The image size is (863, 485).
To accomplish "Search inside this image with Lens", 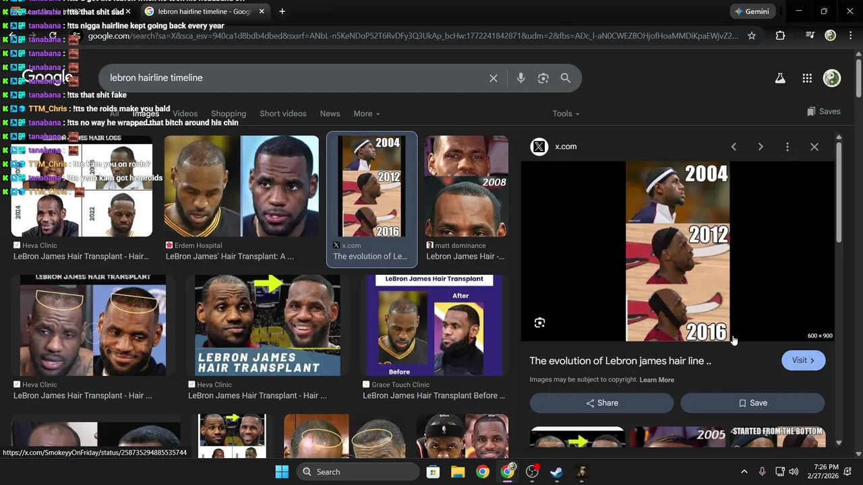I will coord(540,323).
